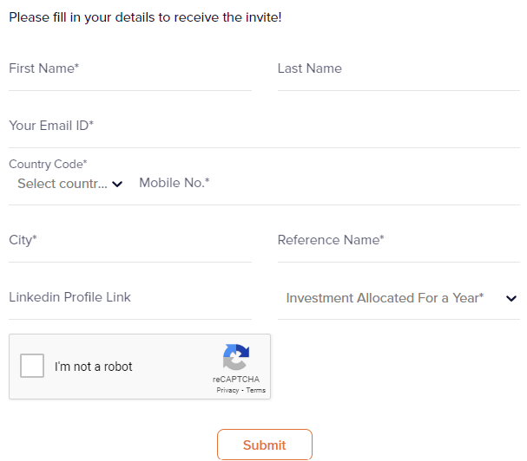Open the reCAPTCHA Terms link
Screen dimensions: 527x461
pos(256,391)
